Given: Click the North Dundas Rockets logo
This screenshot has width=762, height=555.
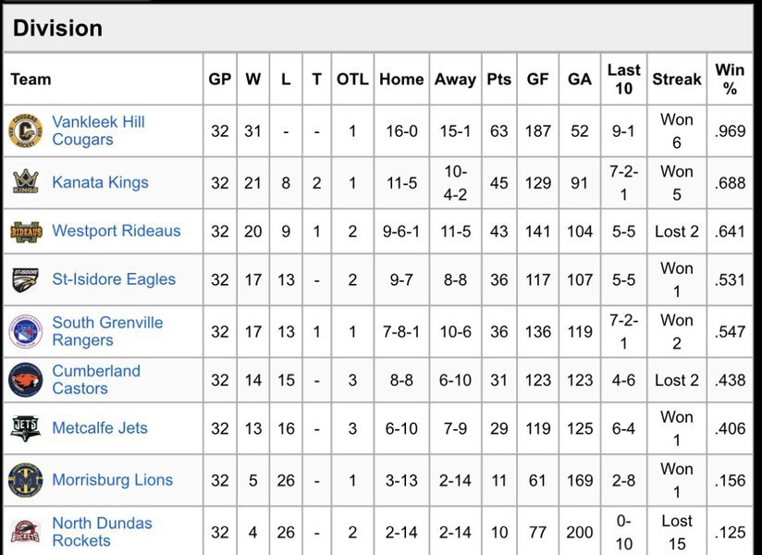Looking at the screenshot, I should (25, 532).
